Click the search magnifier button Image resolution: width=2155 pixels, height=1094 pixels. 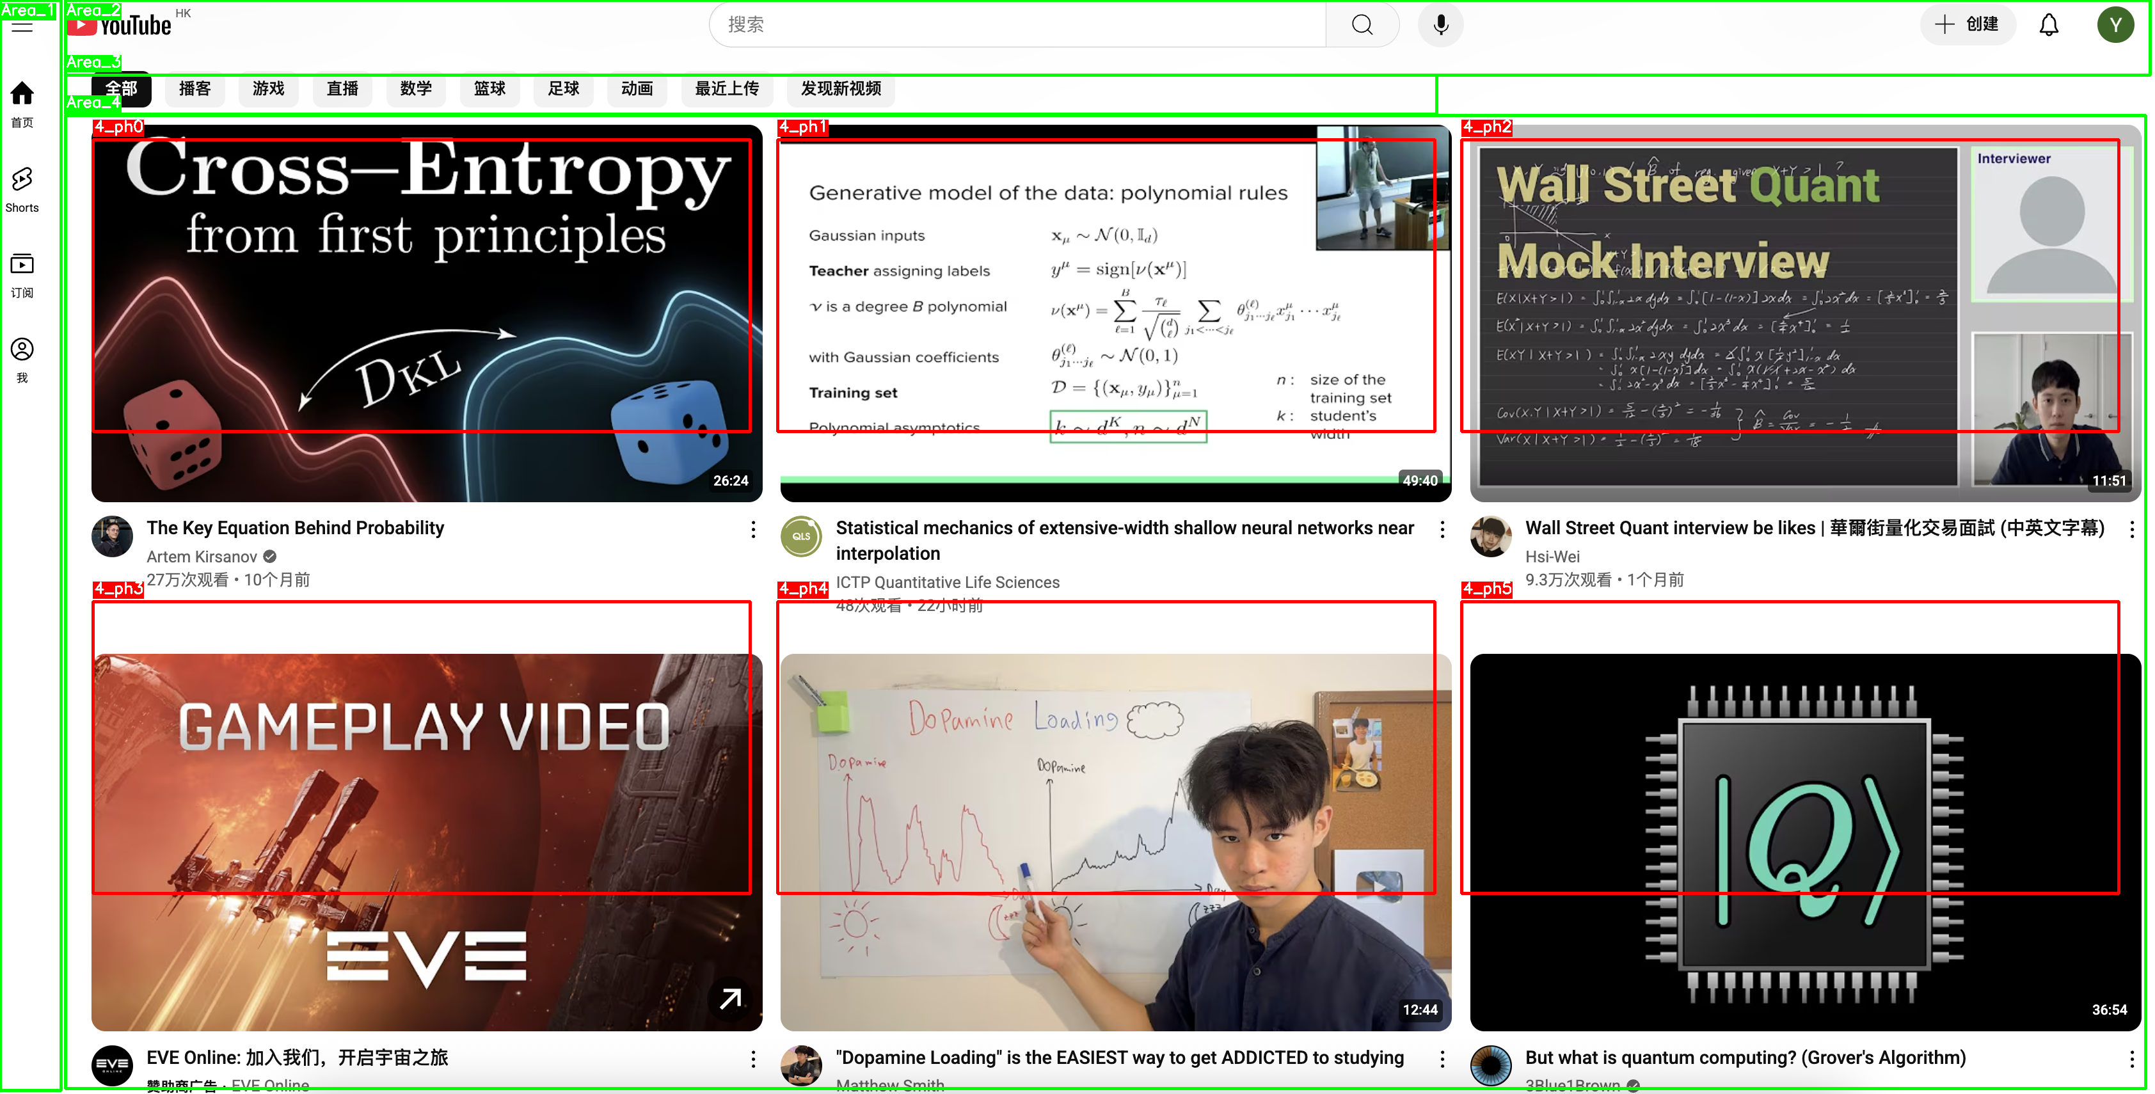pos(1361,25)
